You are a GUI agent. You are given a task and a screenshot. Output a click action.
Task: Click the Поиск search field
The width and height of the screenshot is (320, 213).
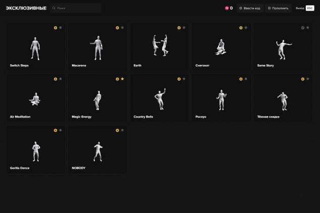pos(76,8)
